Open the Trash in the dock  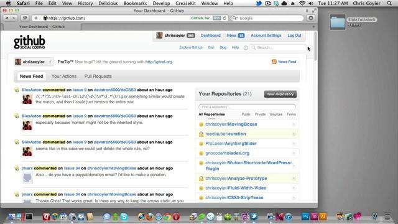click(x=387, y=217)
